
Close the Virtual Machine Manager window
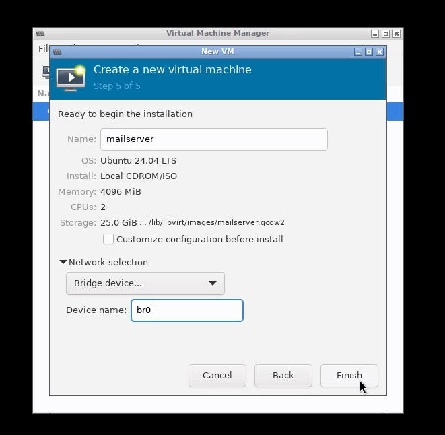(397, 34)
